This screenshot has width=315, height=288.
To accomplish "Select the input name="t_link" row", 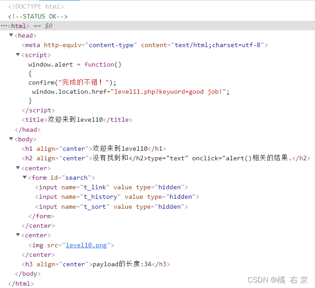I will pos(112,187).
